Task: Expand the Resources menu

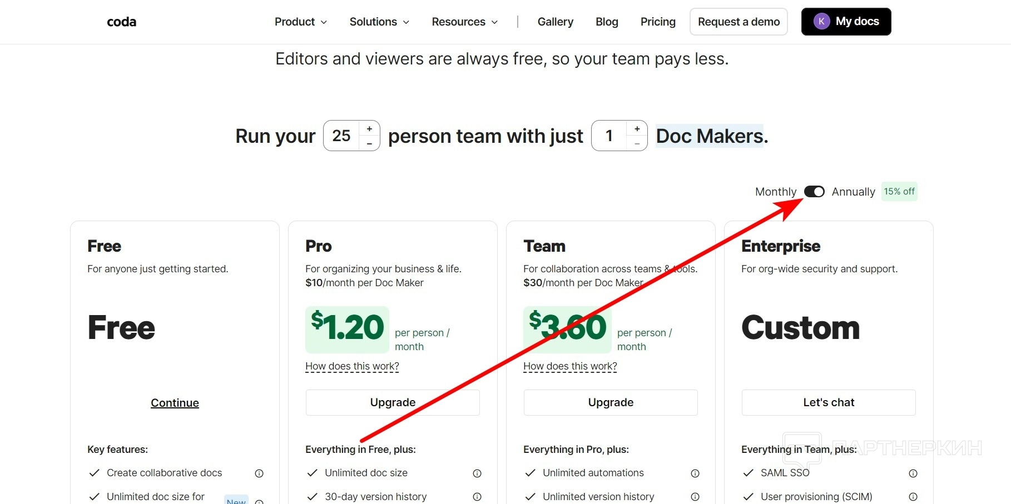Action: tap(464, 22)
